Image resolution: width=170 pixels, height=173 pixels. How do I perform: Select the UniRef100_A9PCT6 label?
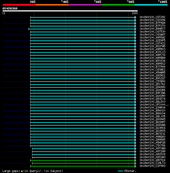(152, 55)
